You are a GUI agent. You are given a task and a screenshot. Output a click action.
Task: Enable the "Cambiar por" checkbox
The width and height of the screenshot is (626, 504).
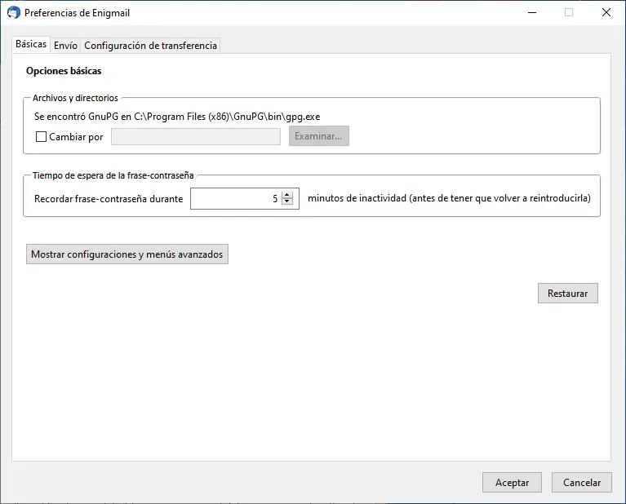click(41, 137)
